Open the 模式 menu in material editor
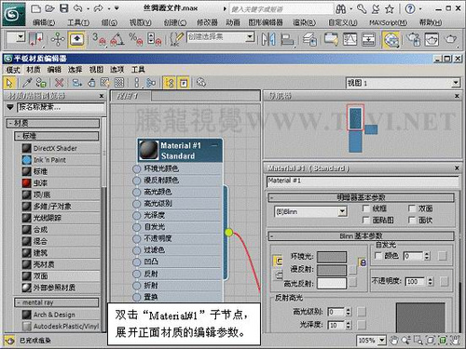 pyautogui.click(x=13, y=70)
